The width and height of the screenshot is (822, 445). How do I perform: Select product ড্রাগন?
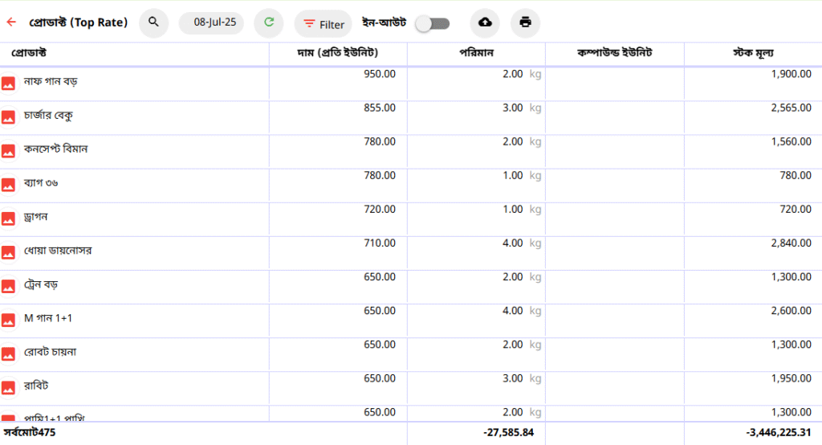[35, 217]
